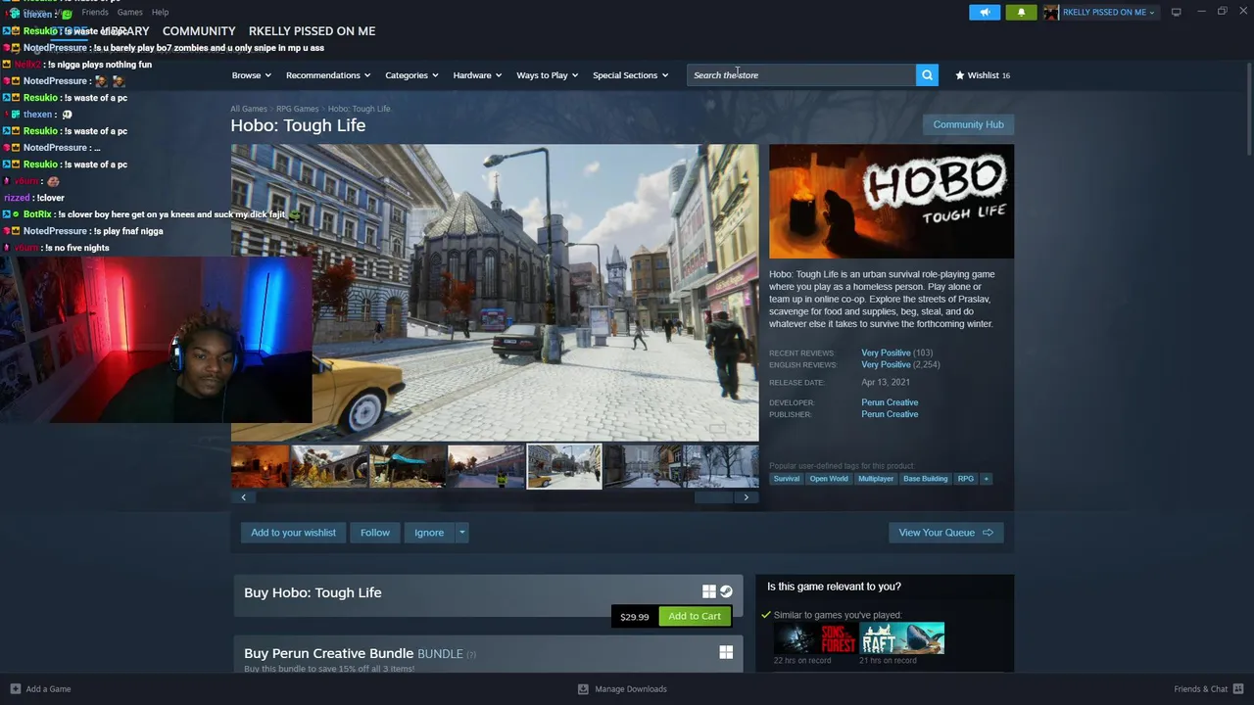The height and width of the screenshot is (705, 1254).
Task: Click the Very Positive English reviews link
Action: 886,364
